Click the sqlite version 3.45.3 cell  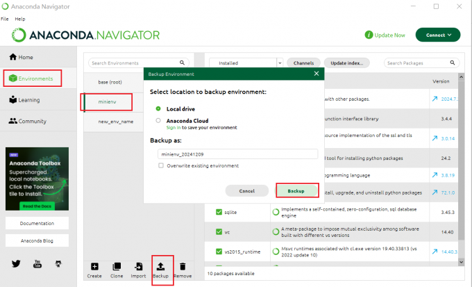(448, 212)
